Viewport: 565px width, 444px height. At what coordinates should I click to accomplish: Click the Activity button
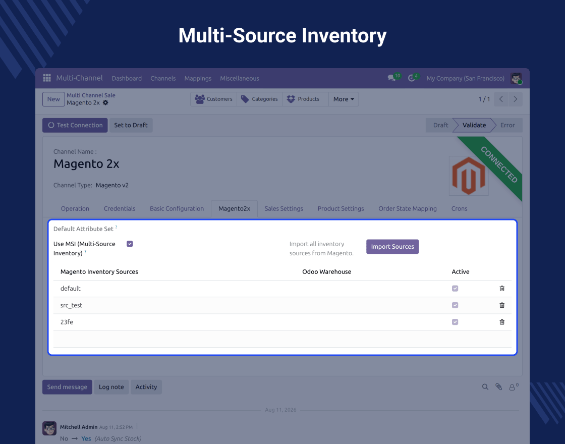[x=146, y=386]
